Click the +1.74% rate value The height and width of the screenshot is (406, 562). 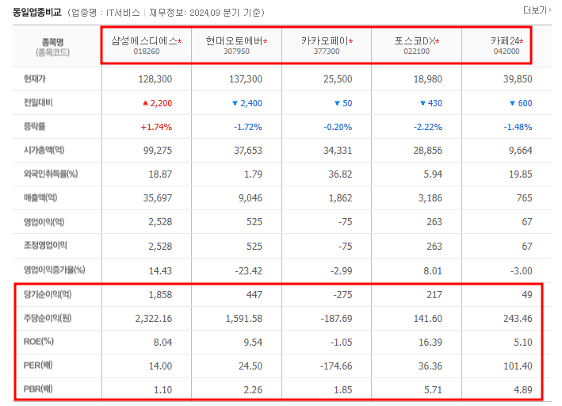coord(156,127)
